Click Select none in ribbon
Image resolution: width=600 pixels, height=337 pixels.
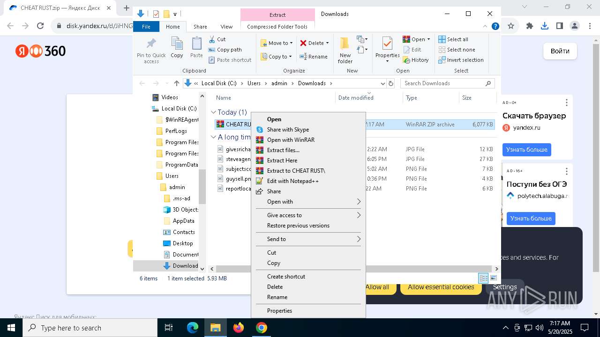[x=457, y=50]
